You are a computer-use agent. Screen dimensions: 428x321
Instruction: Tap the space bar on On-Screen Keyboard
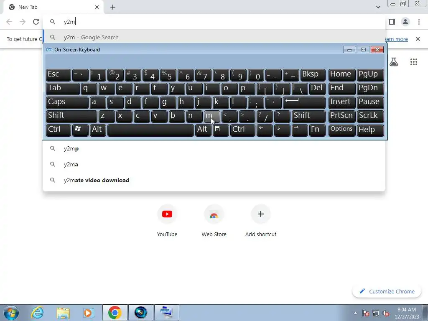(150, 130)
